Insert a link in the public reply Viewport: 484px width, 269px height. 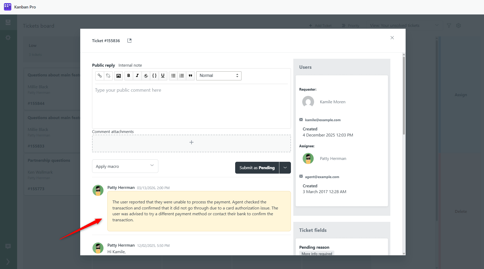click(x=100, y=76)
